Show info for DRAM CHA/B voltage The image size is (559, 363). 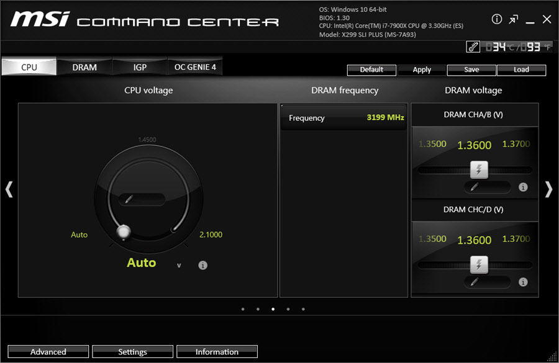pyautogui.click(x=523, y=187)
